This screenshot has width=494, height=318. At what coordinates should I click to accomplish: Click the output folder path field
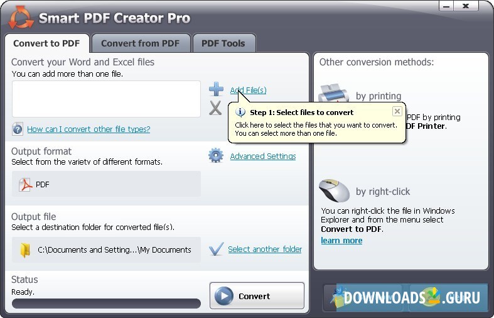click(x=106, y=250)
